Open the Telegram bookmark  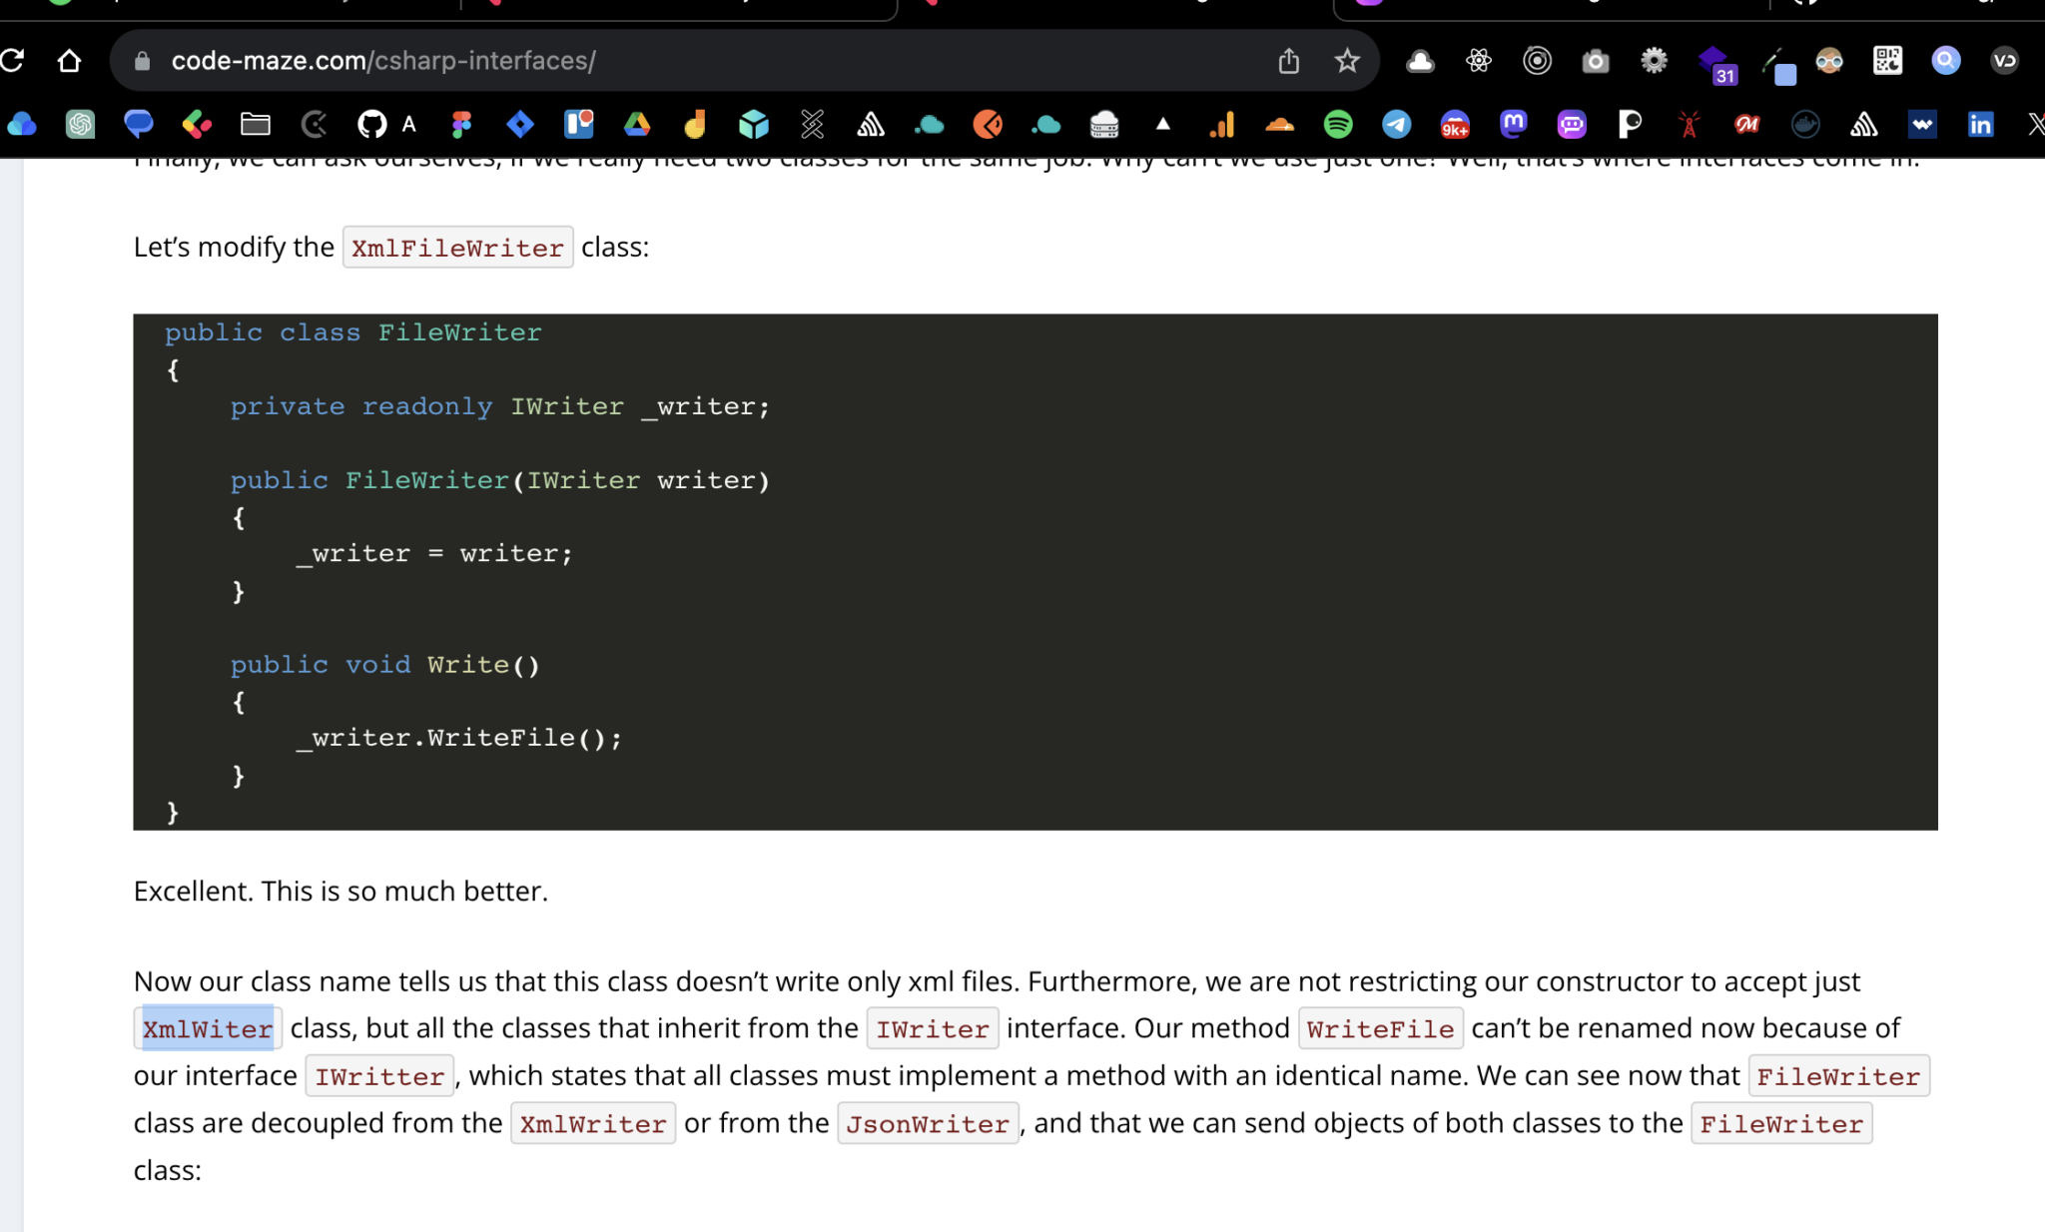(x=1396, y=125)
